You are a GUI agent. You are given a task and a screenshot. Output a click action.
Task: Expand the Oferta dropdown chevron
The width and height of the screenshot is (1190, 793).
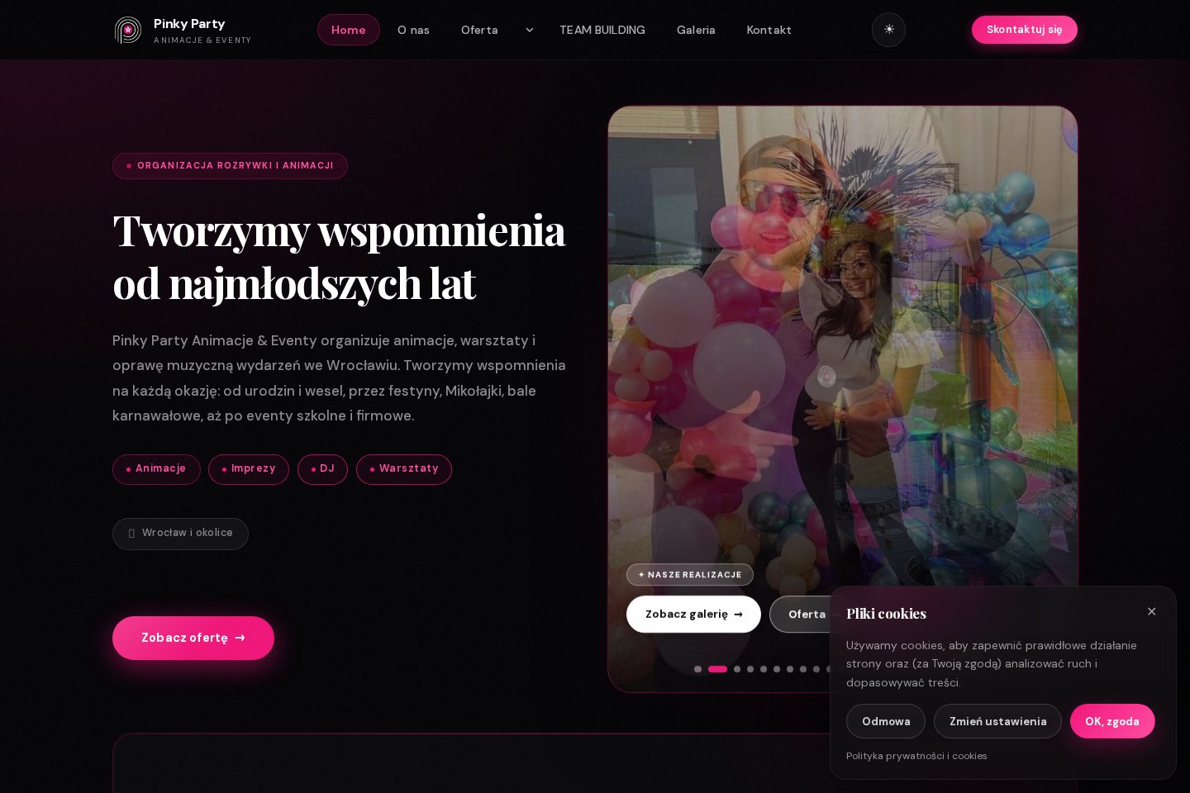(530, 30)
